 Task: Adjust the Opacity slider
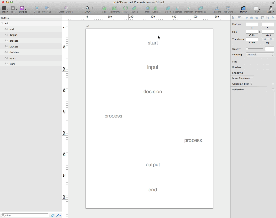(254, 49)
